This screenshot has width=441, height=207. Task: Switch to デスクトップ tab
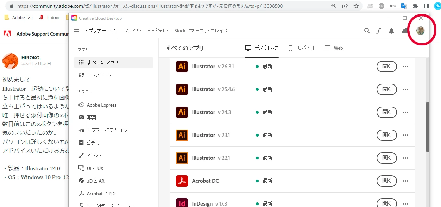click(x=262, y=48)
